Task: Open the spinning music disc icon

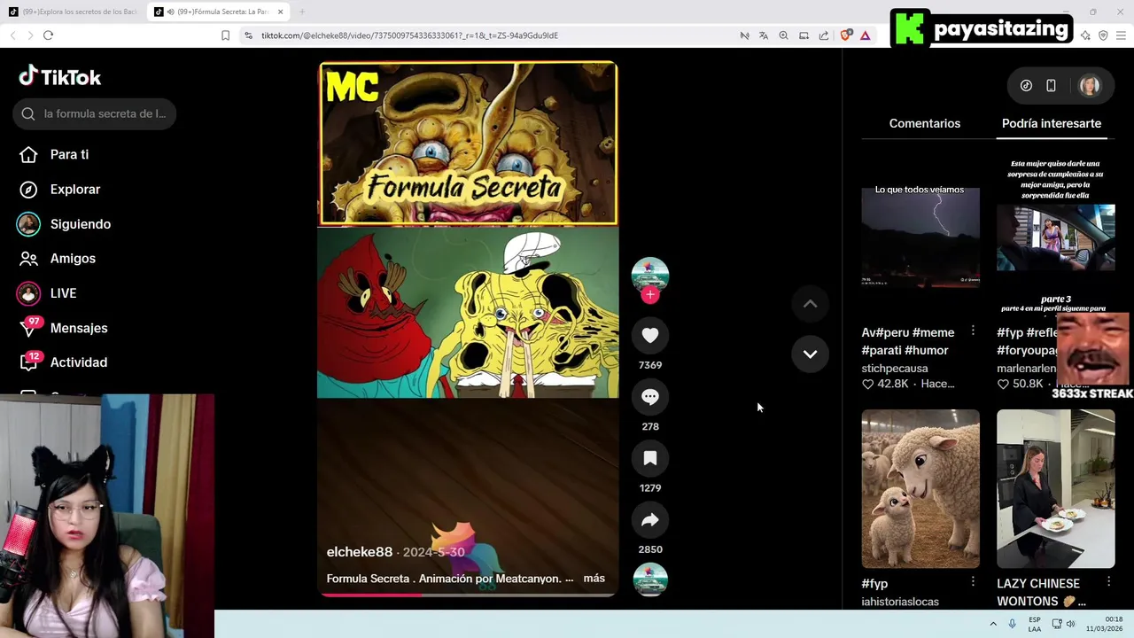Action: point(650,580)
